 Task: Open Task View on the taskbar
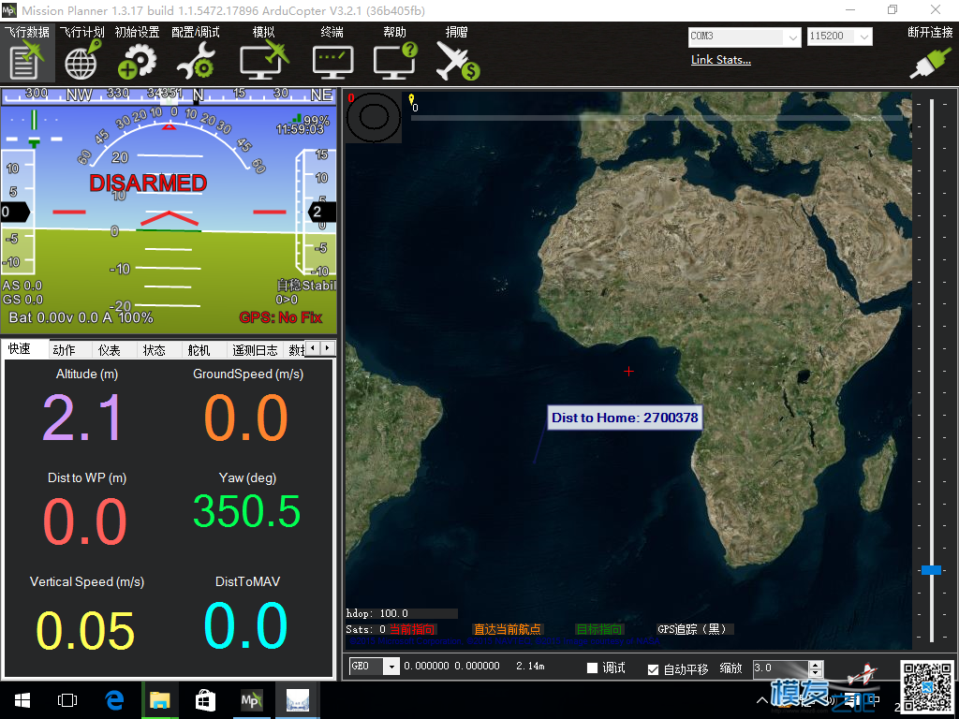[x=67, y=700]
